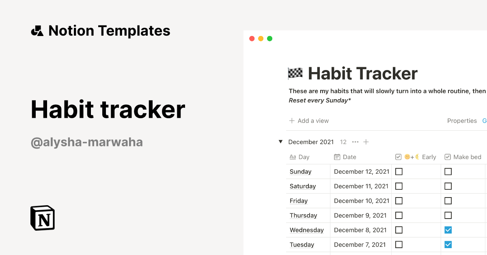The height and width of the screenshot is (255, 487).
Task: Uncheck Make bed for Wednesday
Action: 448,229
